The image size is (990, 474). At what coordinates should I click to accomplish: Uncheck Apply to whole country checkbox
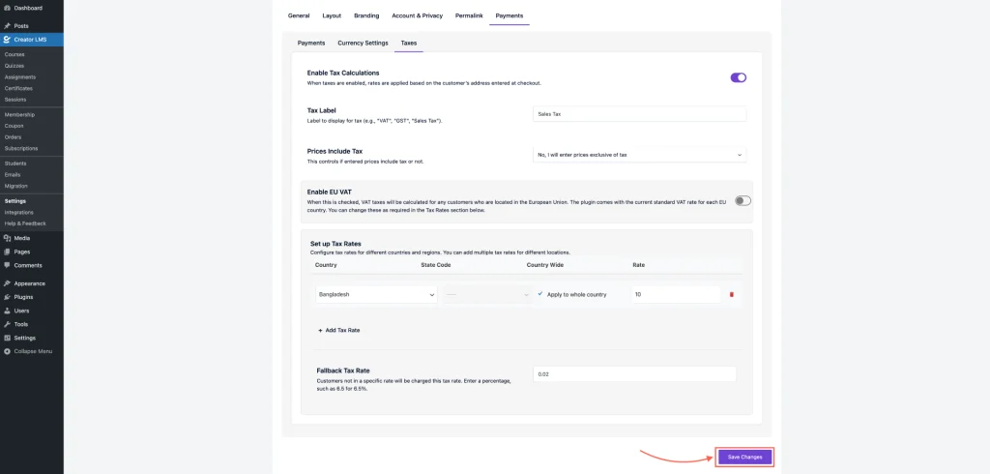[540, 294]
